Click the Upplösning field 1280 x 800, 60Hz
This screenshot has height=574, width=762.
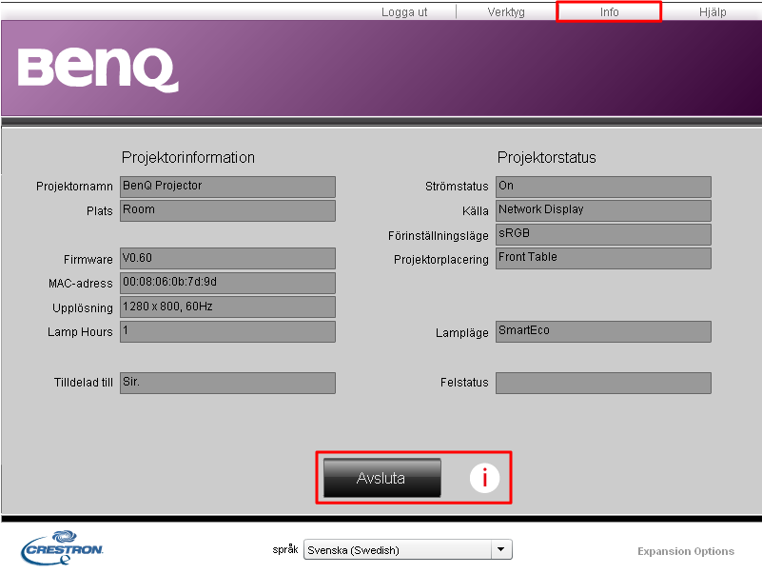[227, 307]
